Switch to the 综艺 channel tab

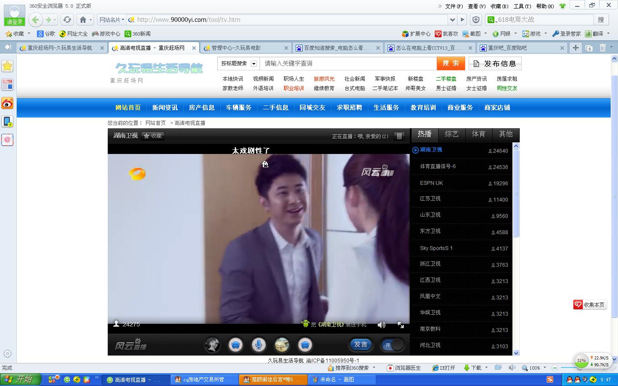pos(451,135)
